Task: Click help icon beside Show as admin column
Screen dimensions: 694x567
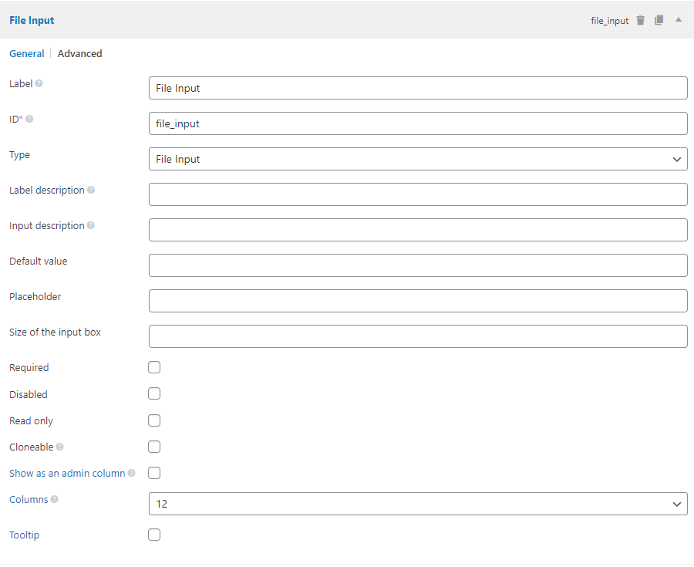Action: [131, 473]
